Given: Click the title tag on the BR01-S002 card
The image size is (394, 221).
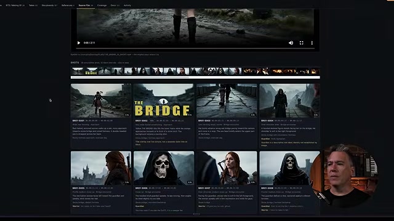Looking at the screenshot, I should coord(152,120).
